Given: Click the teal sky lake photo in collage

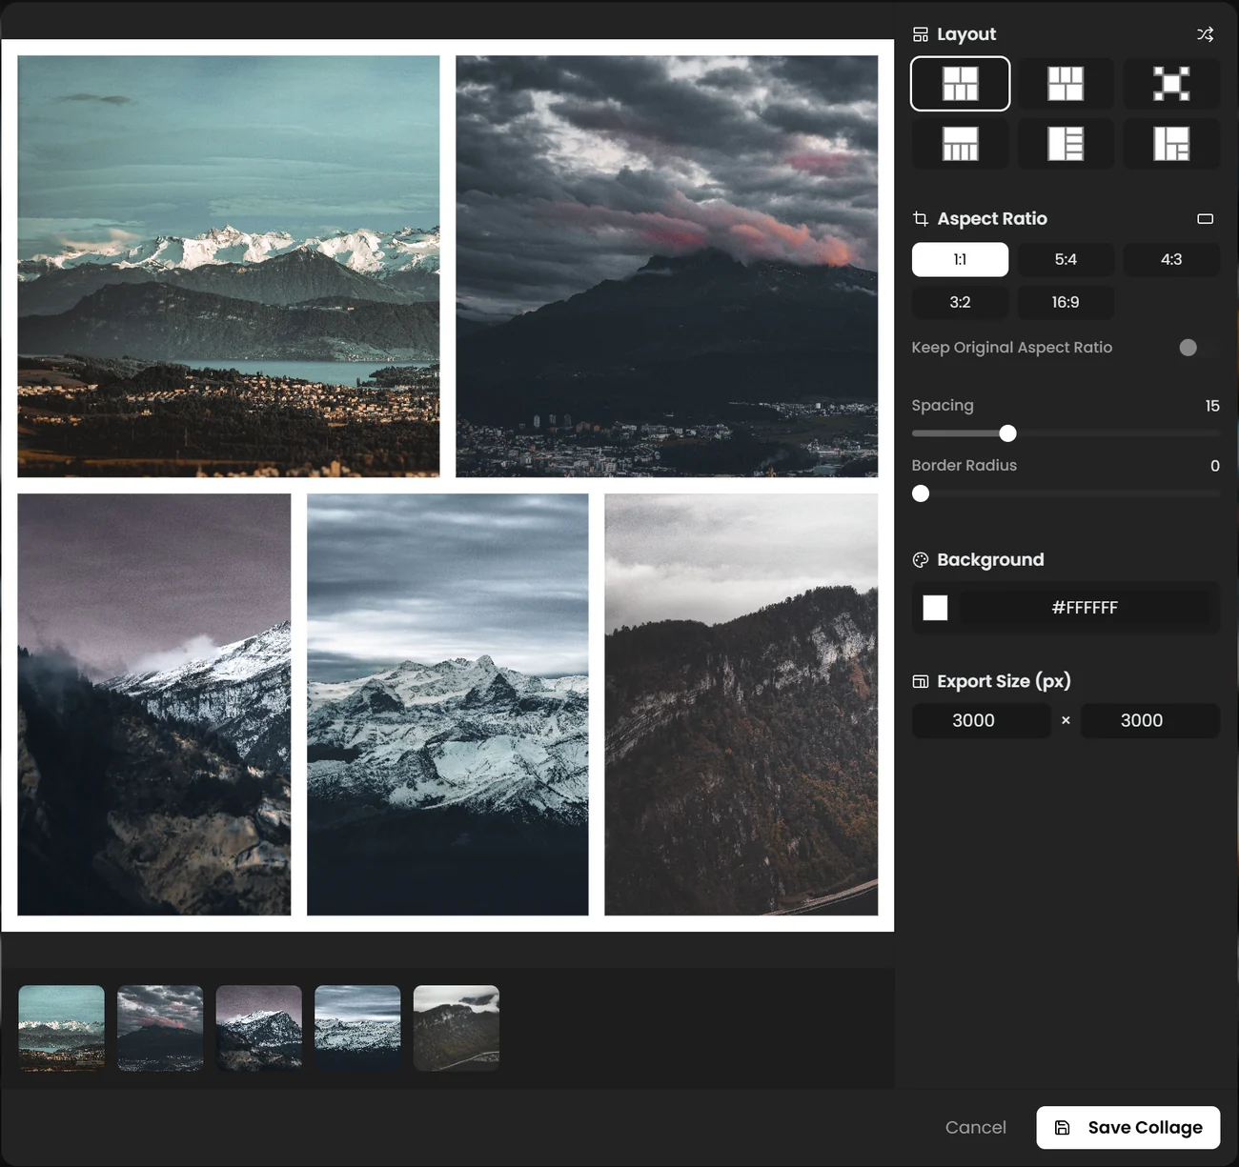Looking at the screenshot, I should (229, 266).
